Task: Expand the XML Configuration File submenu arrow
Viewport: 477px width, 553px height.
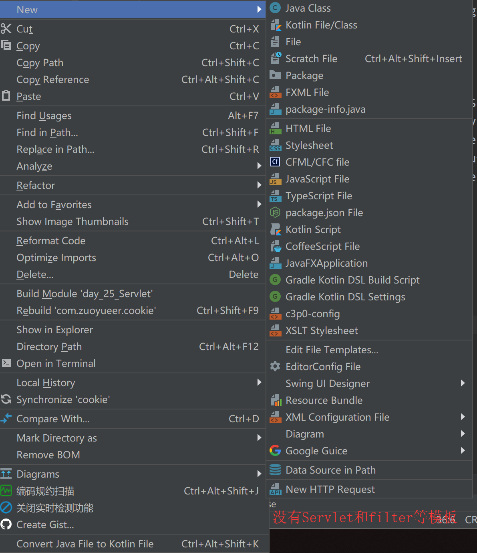Action: [463, 417]
